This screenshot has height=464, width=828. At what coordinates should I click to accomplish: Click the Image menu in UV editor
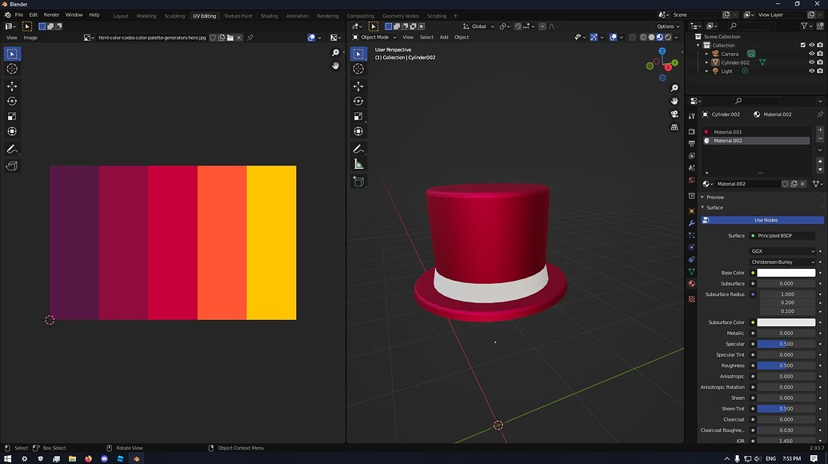[x=30, y=38]
